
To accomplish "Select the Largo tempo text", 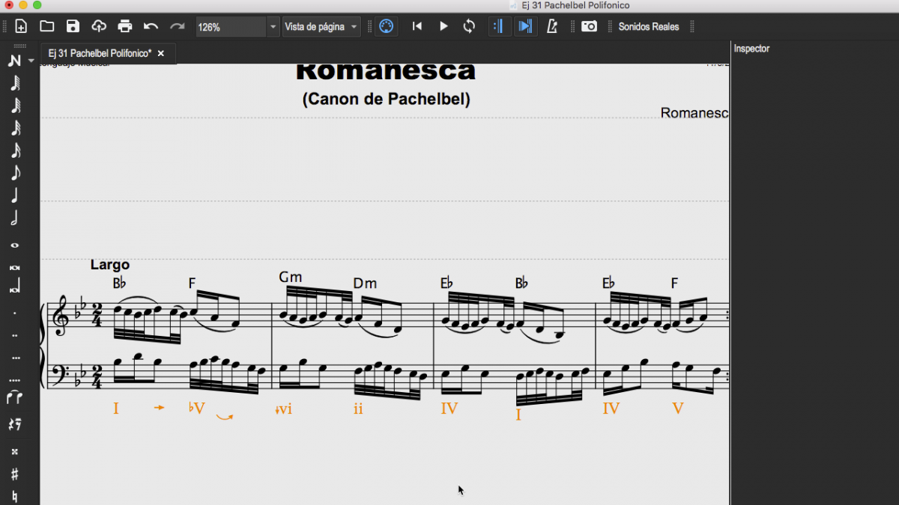I will [x=110, y=265].
